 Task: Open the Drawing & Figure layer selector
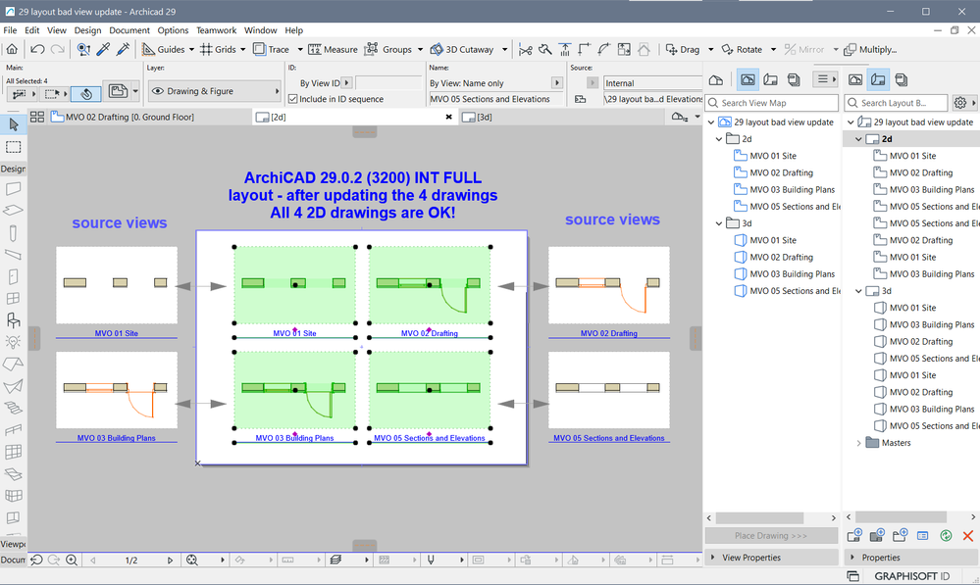tap(215, 91)
